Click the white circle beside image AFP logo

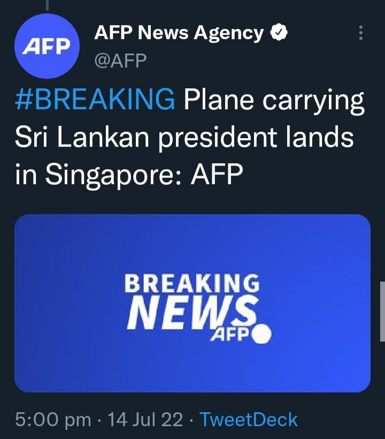click(x=261, y=334)
